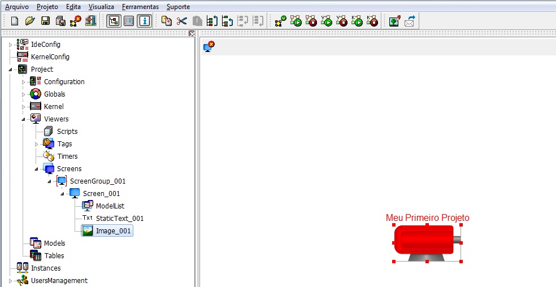Open a project with the folder icon
Screen dimensions: 556x287
coord(30,21)
